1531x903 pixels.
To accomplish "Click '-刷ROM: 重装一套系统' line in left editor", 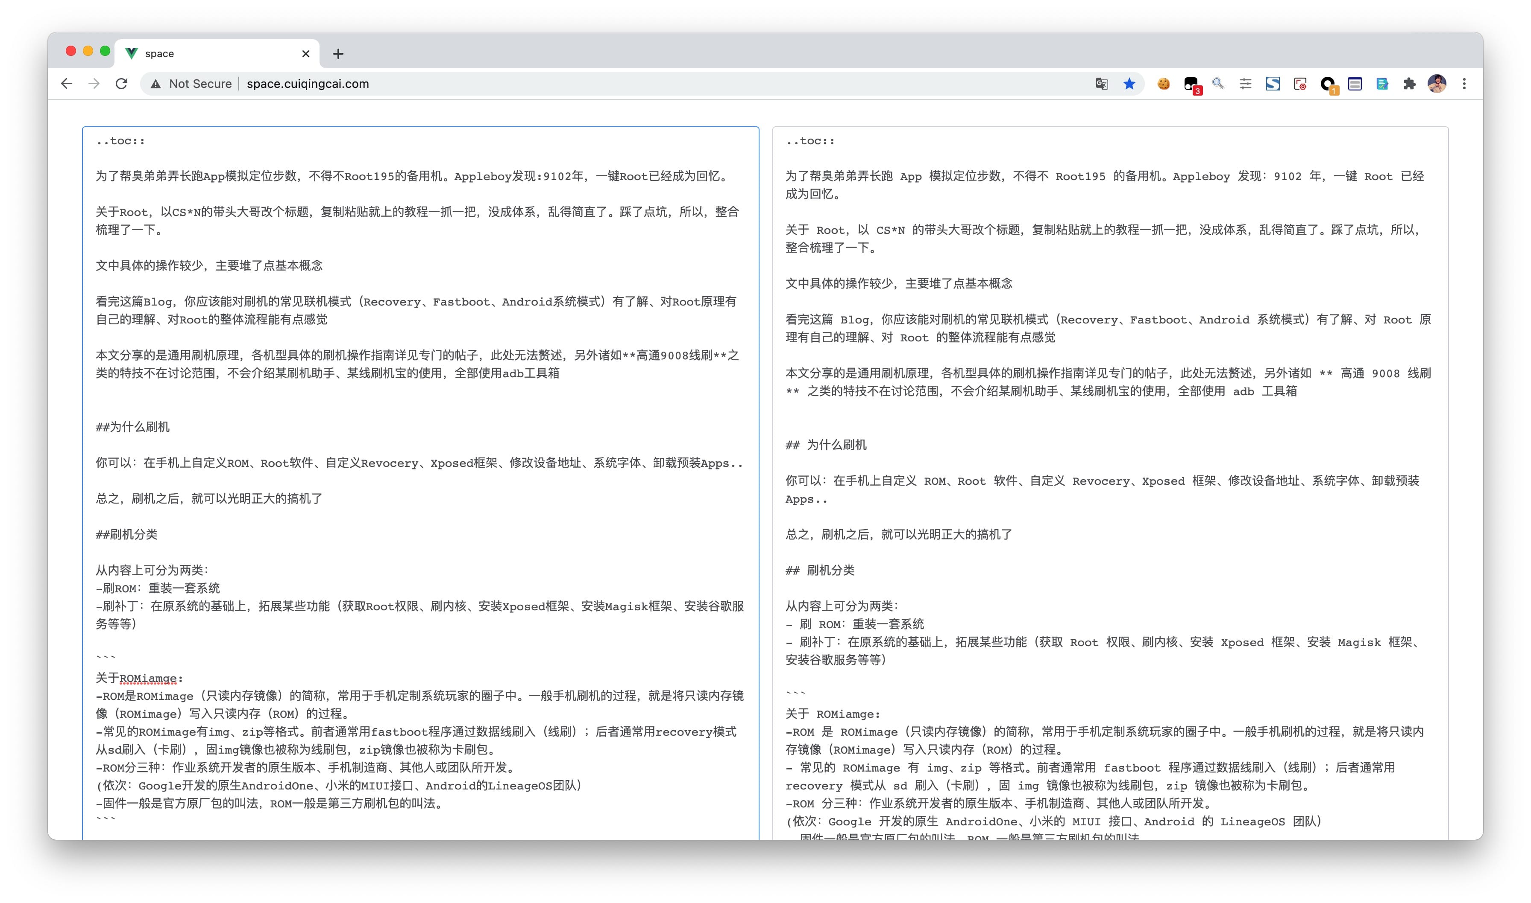I will tap(158, 588).
